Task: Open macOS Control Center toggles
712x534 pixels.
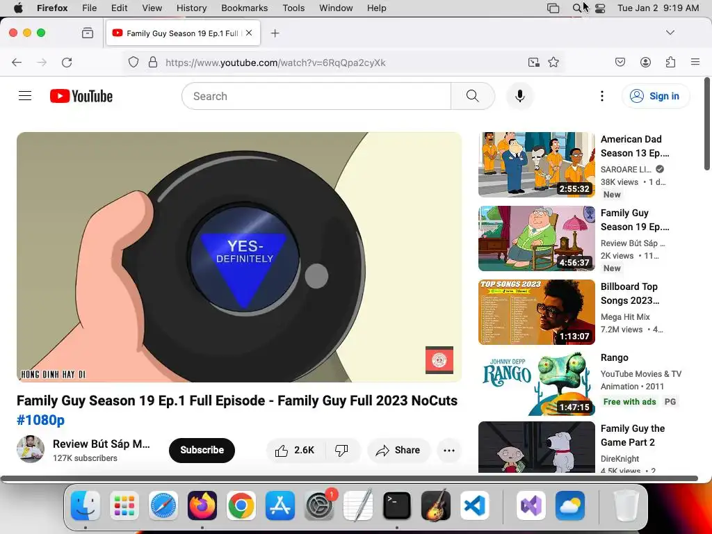Action: 600,8
